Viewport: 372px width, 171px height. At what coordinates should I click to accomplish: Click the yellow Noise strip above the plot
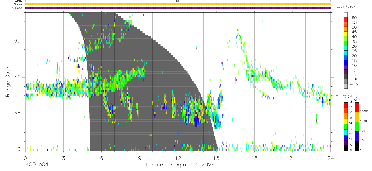(x=178, y=4)
